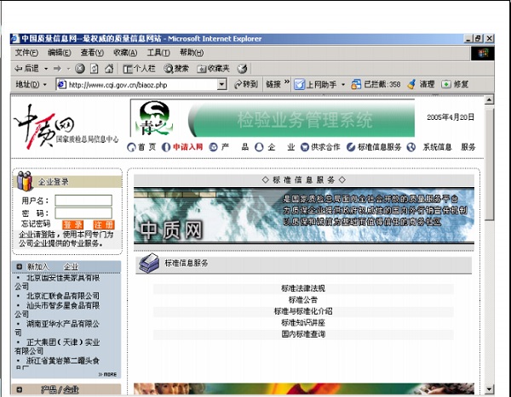
Task: Click the 清理 broom icon
Action: coord(411,85)
